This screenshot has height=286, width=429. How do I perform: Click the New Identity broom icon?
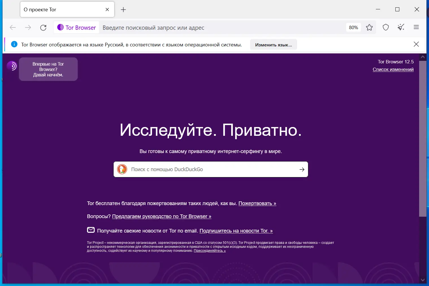pyautogui.click(x=401, y=27)
